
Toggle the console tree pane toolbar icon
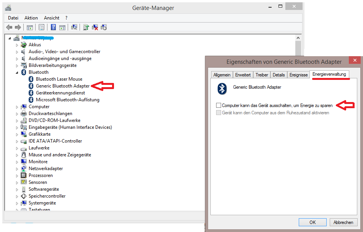pos(30,28)
